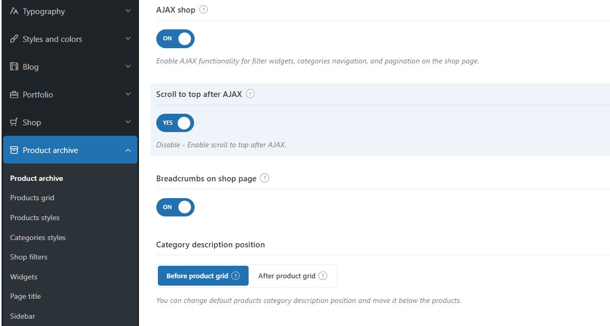Click the Portfolio briefcase icon
The image size is (610, 326).
pos(14,94)
